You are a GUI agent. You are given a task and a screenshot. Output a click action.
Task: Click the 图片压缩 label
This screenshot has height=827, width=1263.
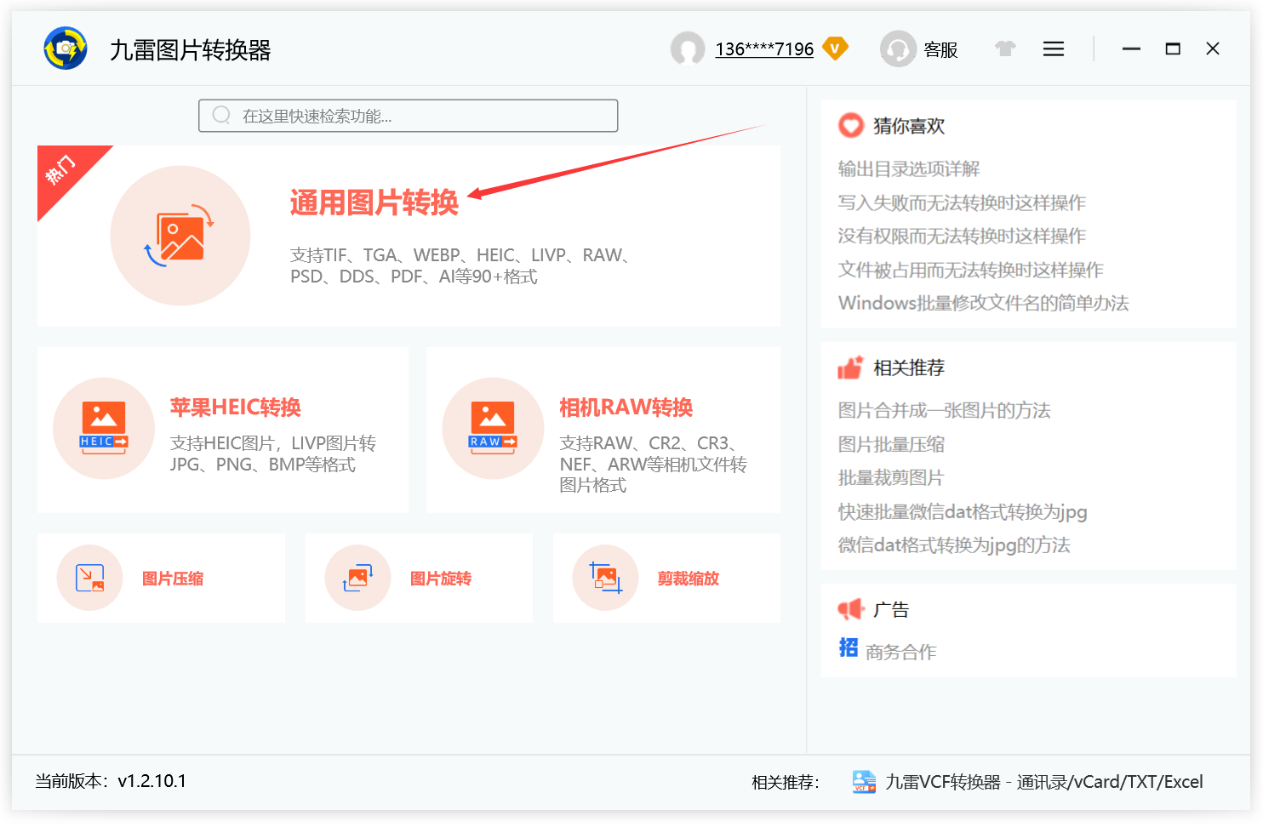pos(173,579)
